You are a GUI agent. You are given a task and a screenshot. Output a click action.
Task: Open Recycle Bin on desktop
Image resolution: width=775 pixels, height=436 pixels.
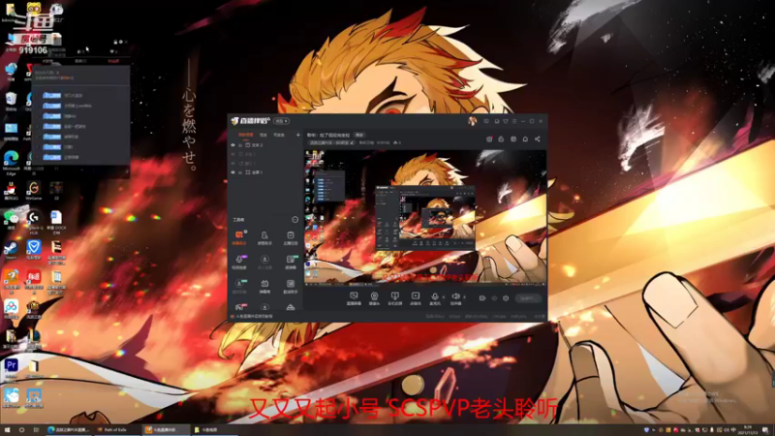(11, 102)
